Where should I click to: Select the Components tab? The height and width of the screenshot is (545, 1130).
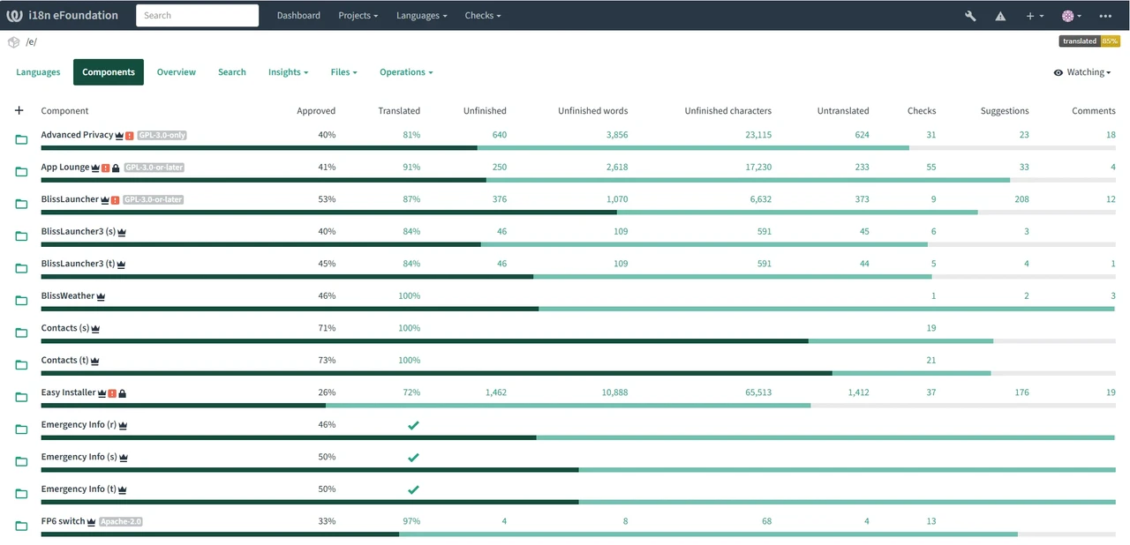109,72
